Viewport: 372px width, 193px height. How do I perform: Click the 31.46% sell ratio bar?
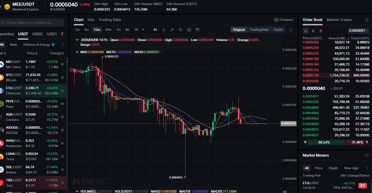click(357, 142)
